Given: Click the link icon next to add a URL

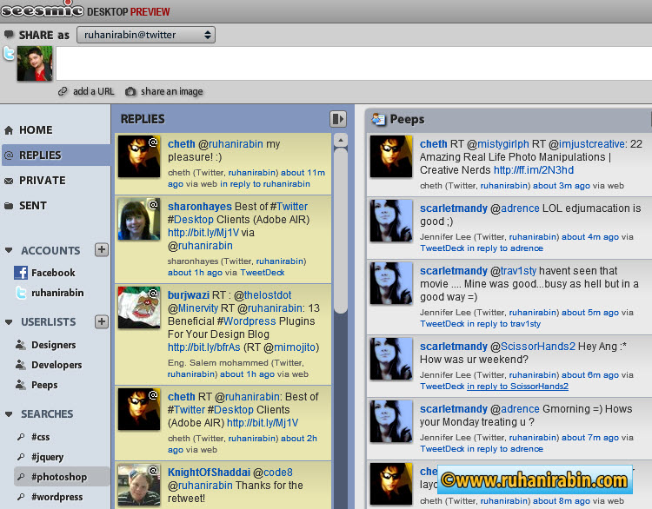Looking at the screenshot, I should click(x=63, y=91).
